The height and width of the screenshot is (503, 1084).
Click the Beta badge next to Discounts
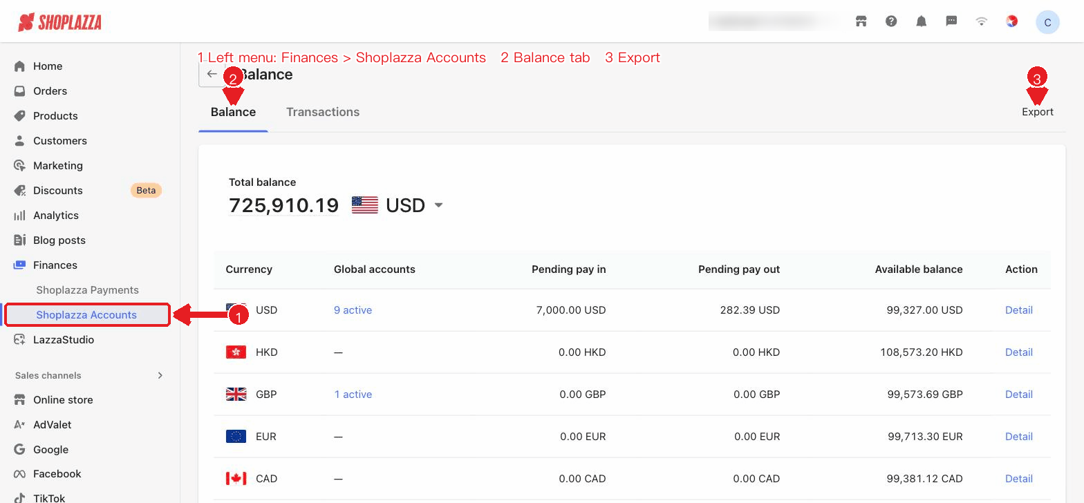[146, 191]
